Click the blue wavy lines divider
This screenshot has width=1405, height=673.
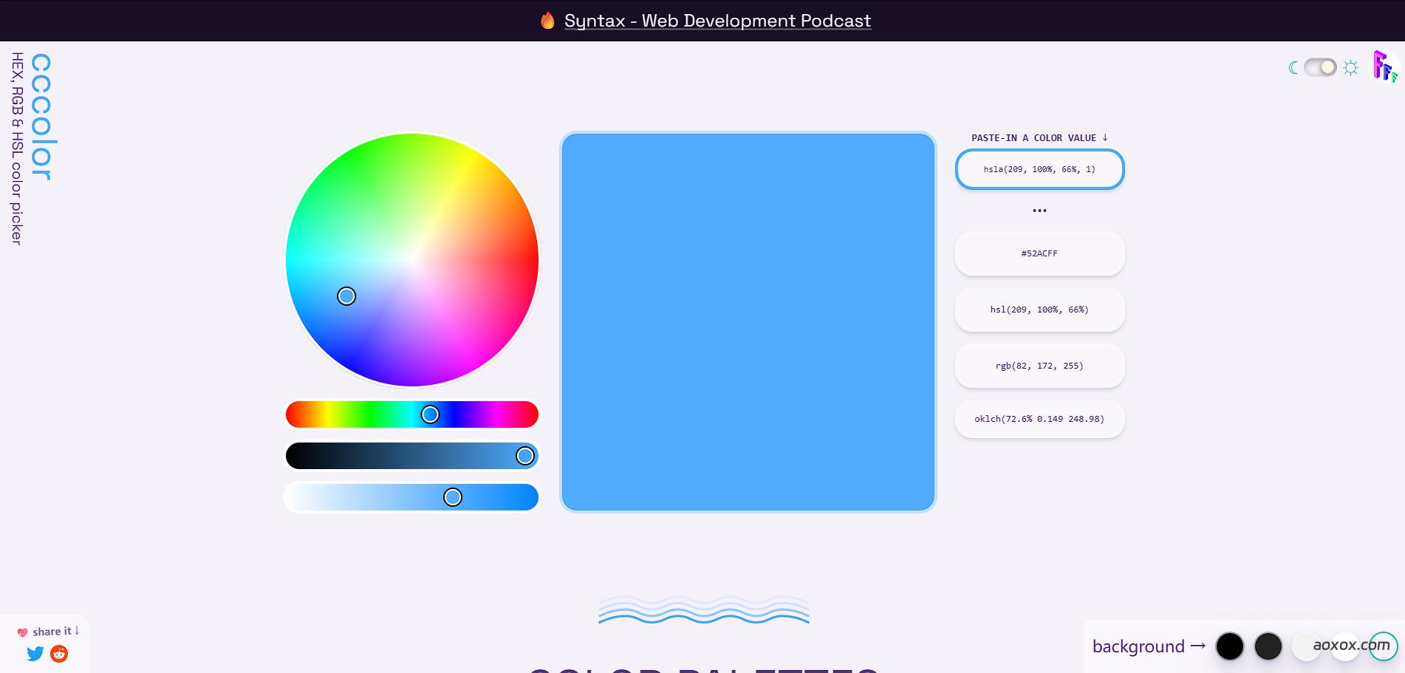point(703,610)
